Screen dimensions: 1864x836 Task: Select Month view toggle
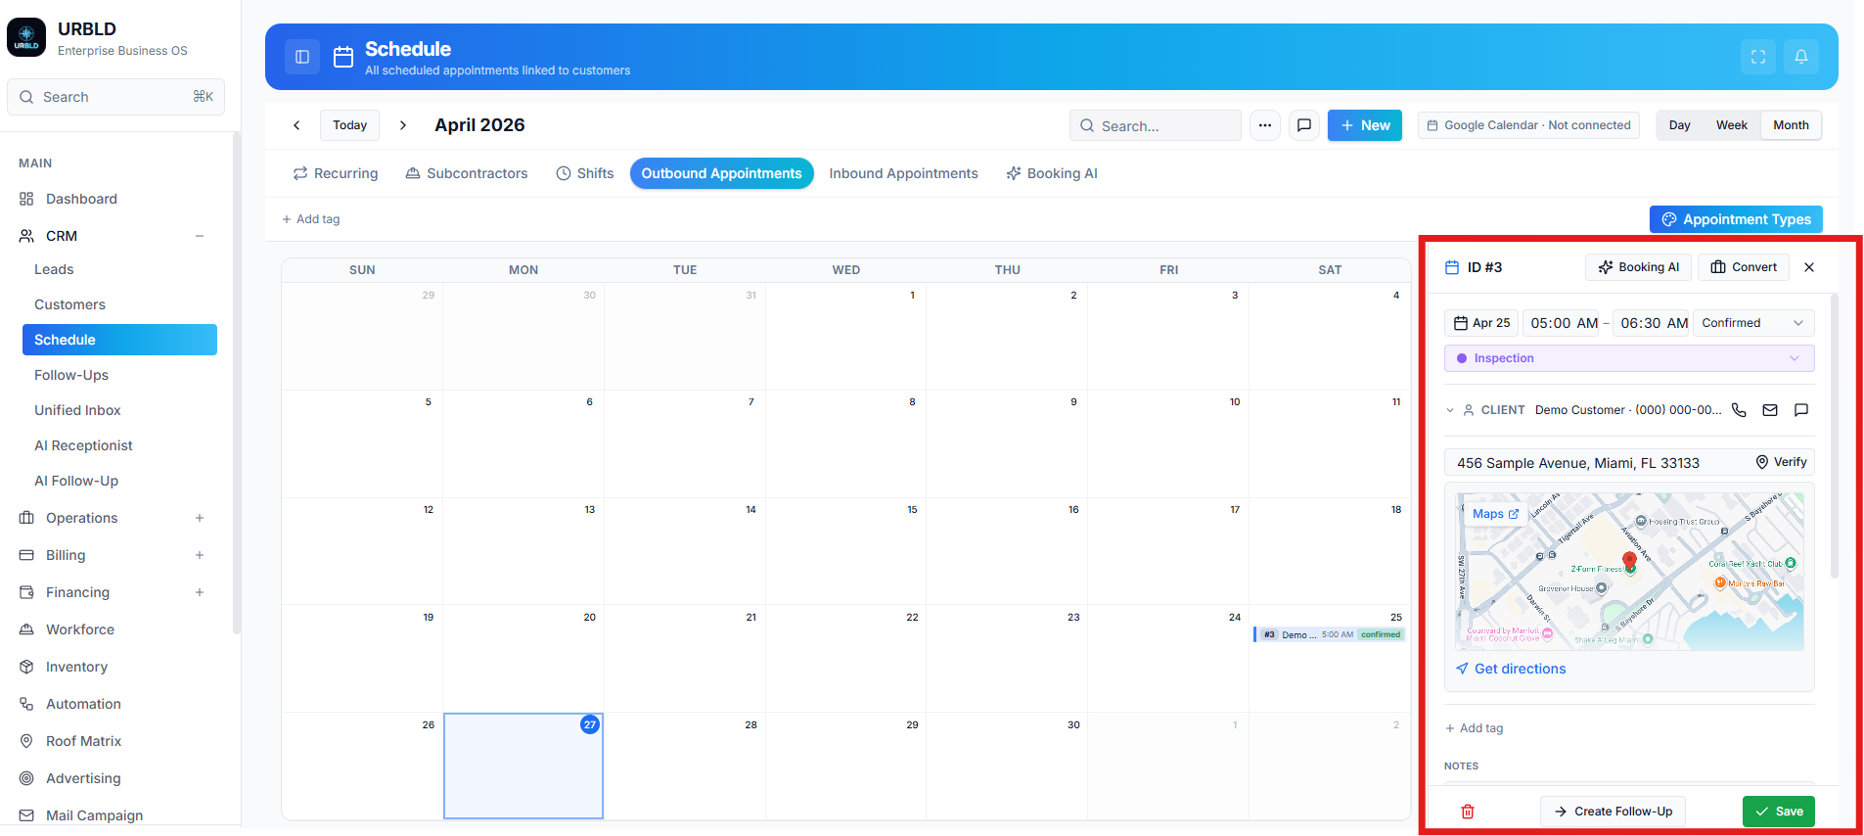click(x=1791, y=125)
